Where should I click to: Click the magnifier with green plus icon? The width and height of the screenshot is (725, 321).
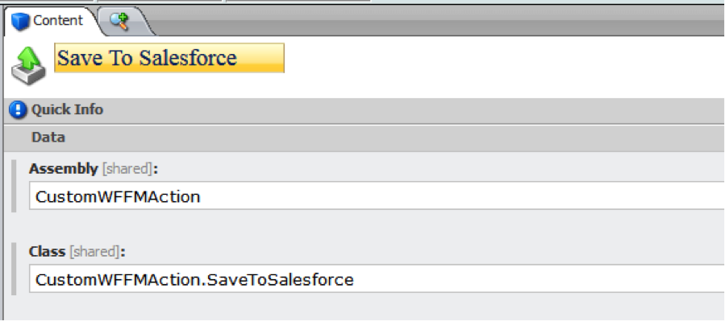tap(119, 21)
